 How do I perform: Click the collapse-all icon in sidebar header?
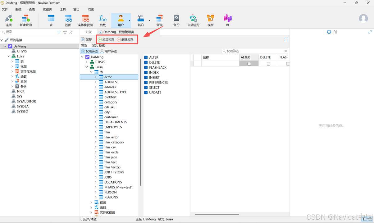(71, 32)
